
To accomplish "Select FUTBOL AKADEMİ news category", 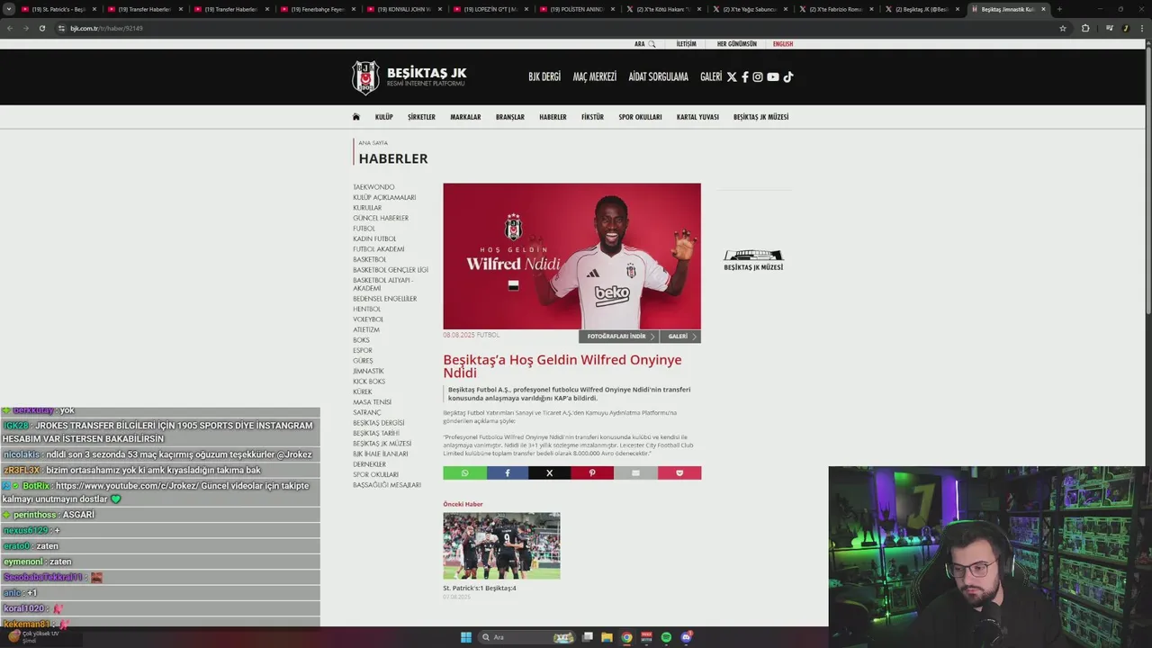I will coord(379,249).
